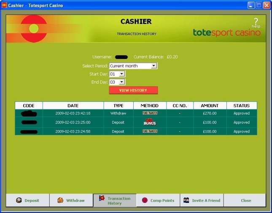Switch to the Withdraw tab
This screenshot has width=272, height=213.
pyautogui.click(x=71, y=200)
